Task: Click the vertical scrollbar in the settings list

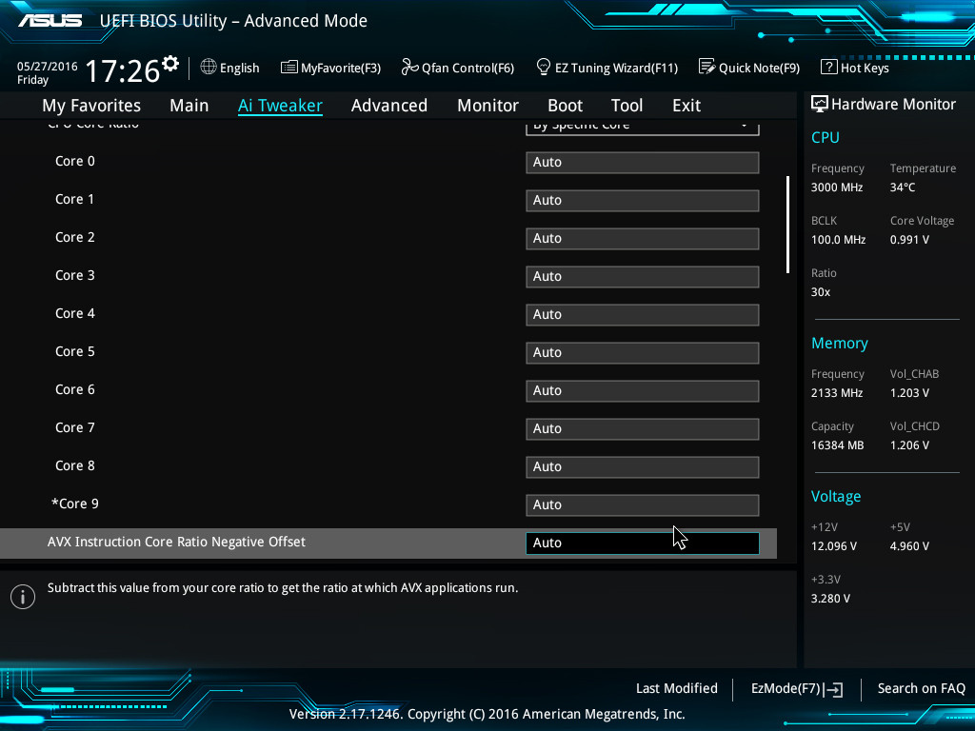Action: 787,225
